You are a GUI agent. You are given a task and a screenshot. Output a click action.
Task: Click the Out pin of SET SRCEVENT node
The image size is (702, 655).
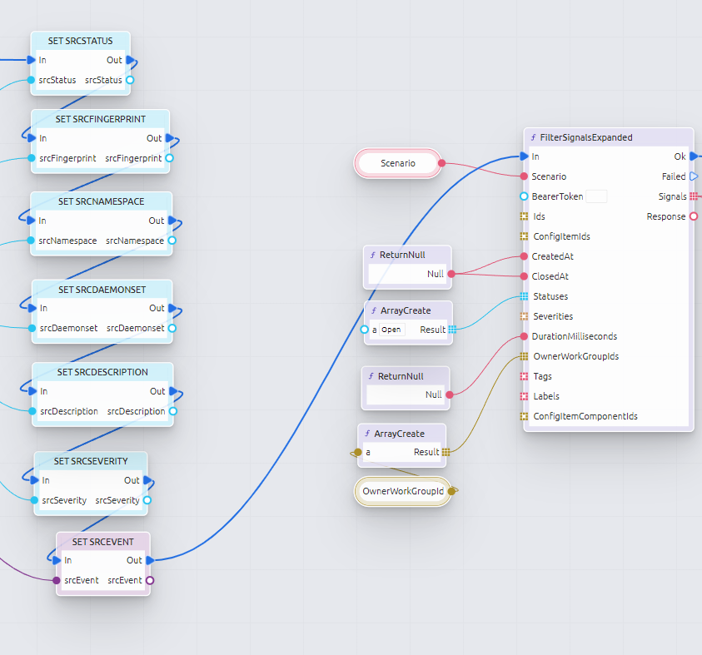(x=149, y=560)
